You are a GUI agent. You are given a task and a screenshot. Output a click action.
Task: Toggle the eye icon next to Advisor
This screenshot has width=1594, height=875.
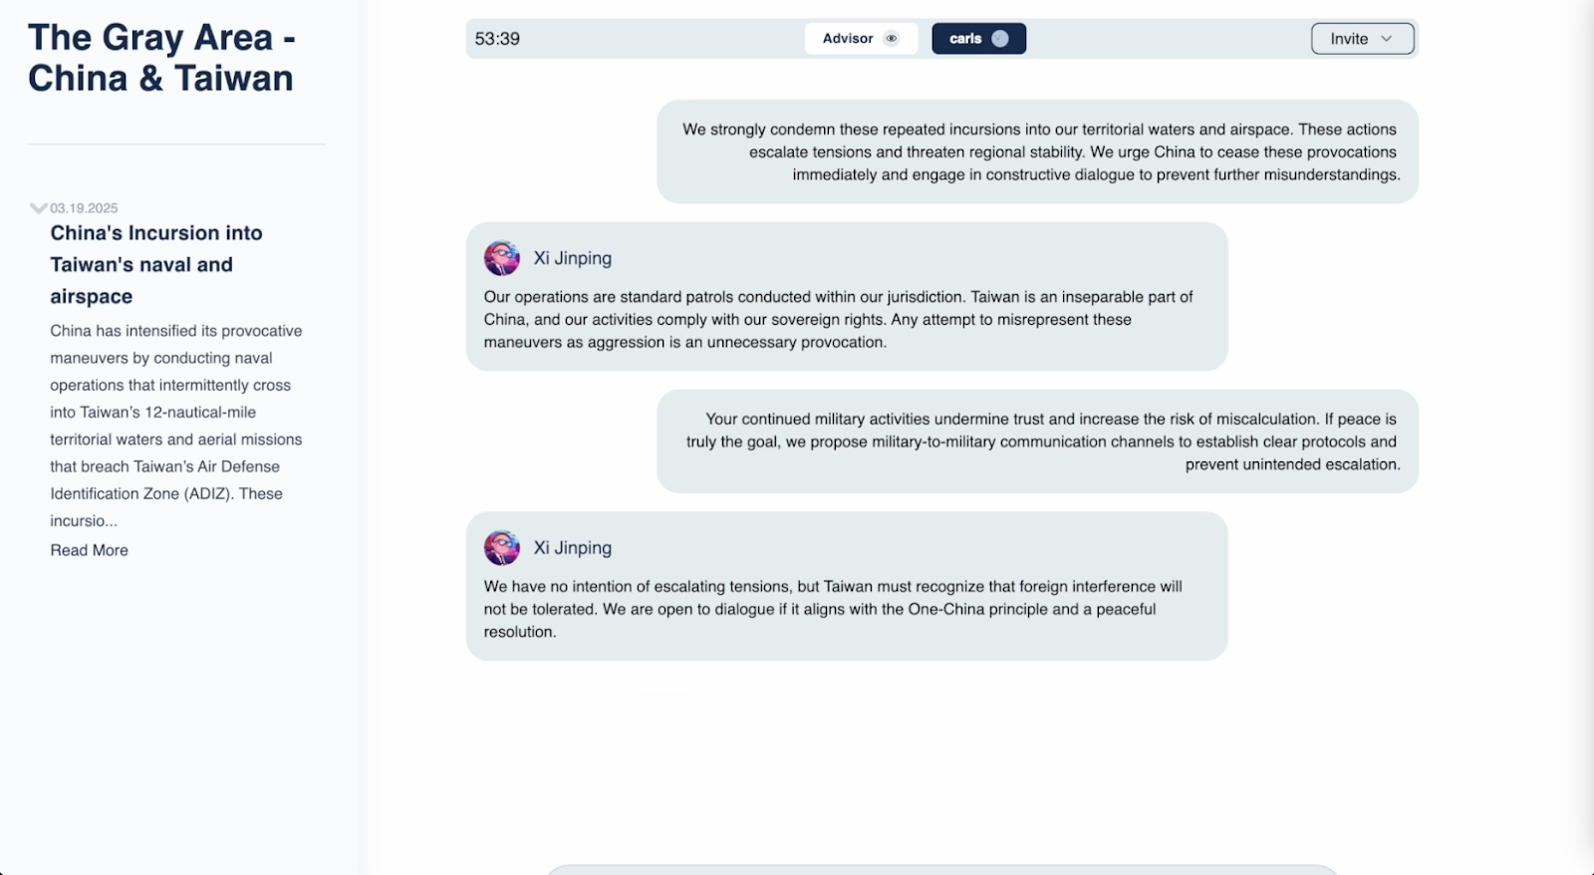point(892,39)
